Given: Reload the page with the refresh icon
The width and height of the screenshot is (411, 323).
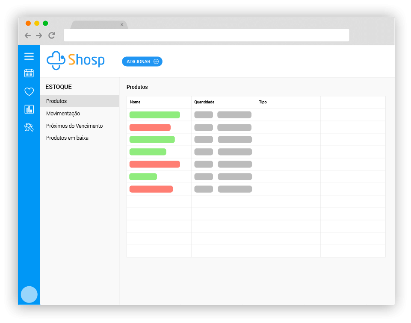Looking at the screenshot, I should (52, 35).
